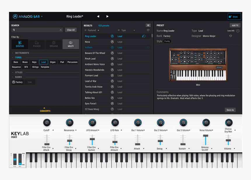The image size is (251, 180).
Task: Go to previous preset arrow
Action: (98, 16)
